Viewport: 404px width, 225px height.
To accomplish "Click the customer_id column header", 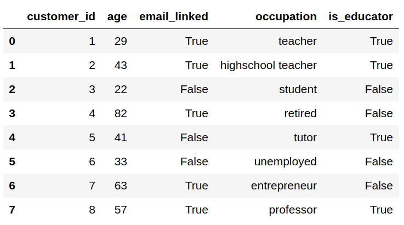I will [x=61, y=17].
